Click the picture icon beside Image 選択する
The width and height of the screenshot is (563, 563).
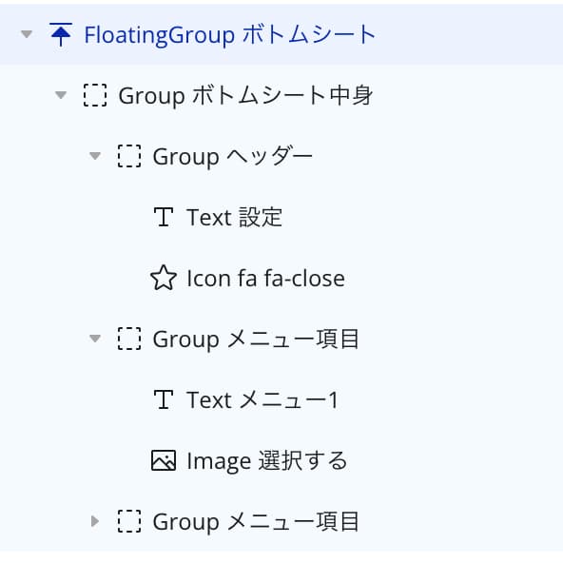pos(164,460)
